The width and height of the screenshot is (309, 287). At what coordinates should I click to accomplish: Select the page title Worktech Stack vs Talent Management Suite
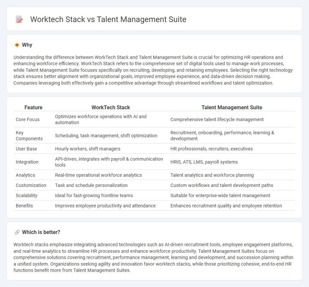click(x=108, y=19)
